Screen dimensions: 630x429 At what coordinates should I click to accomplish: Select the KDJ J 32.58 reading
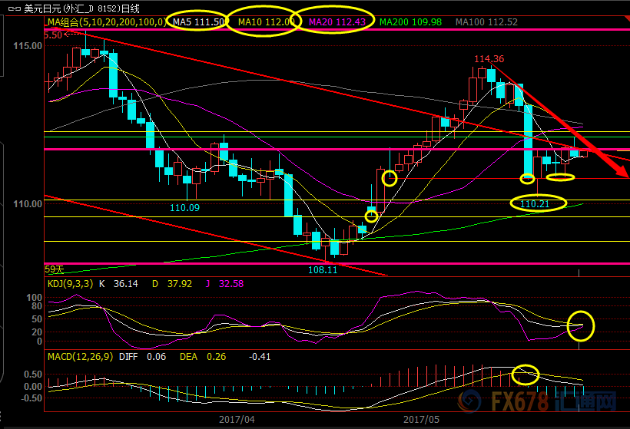click(224, 284)
